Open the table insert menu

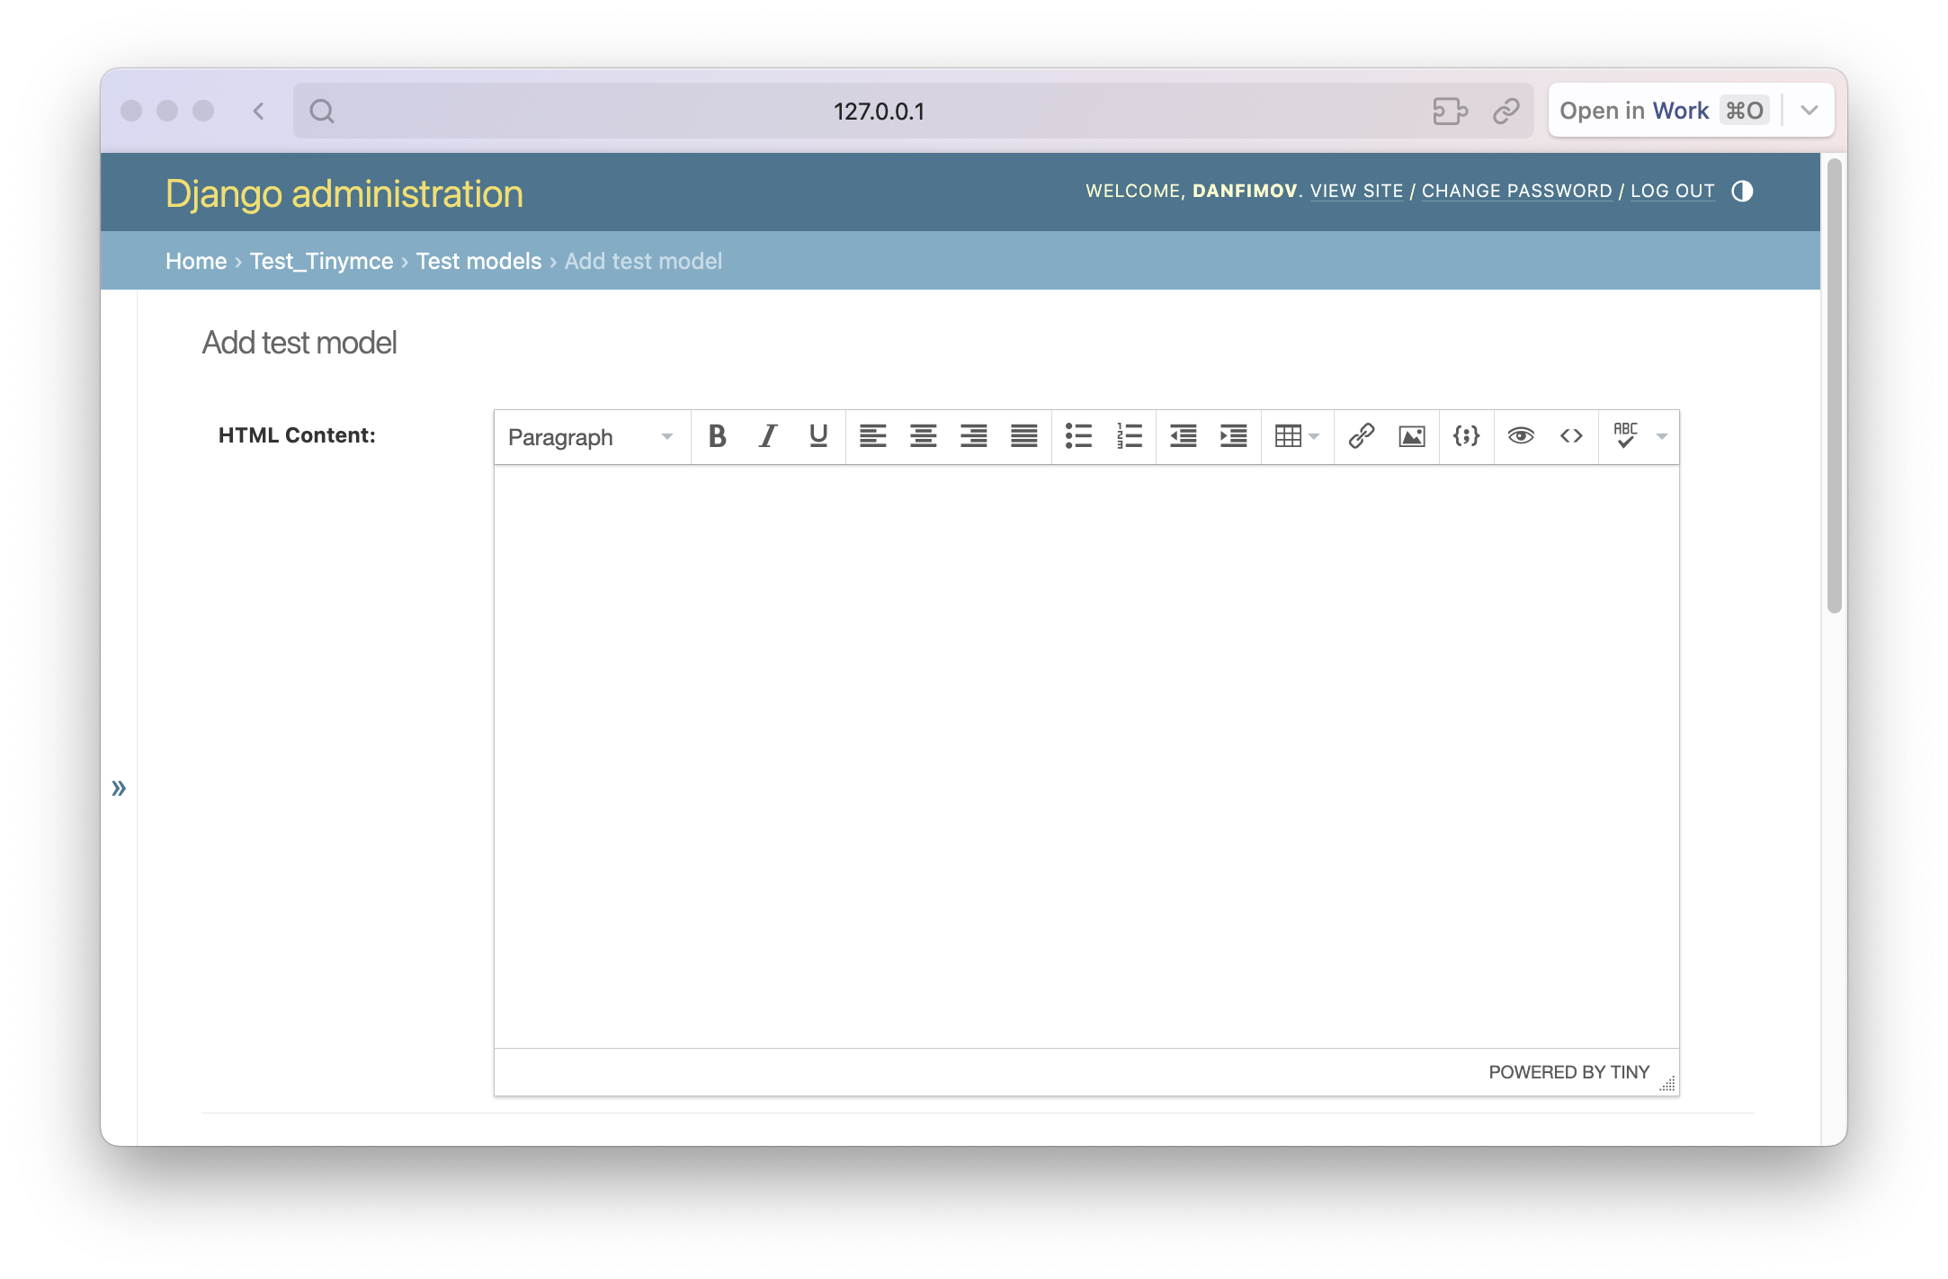[x=1297, y=436]
